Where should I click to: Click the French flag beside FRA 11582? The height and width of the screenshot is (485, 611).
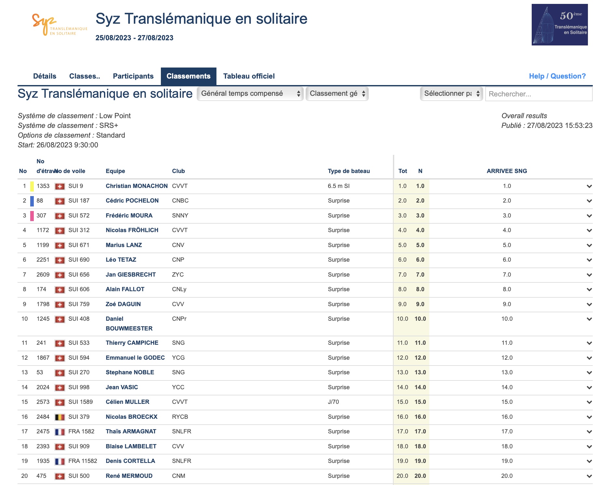tap(59, 461)
